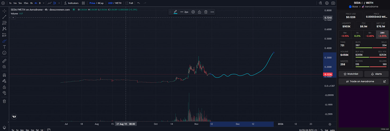
Task: Open go to date calendar icon
Action: [49, 130]
